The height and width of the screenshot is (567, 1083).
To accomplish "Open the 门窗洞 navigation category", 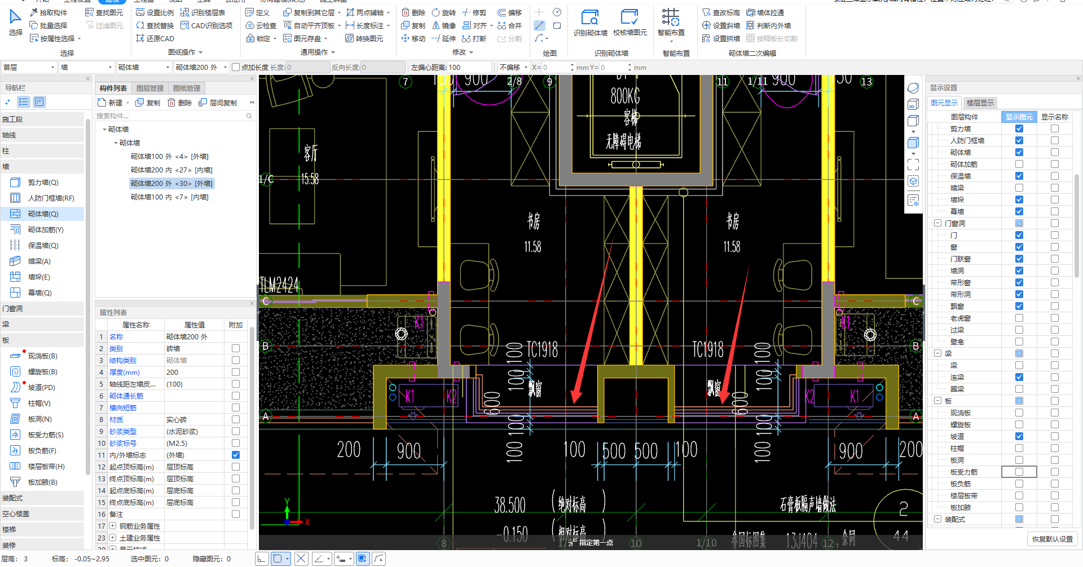I will click(x=42, y=308).
